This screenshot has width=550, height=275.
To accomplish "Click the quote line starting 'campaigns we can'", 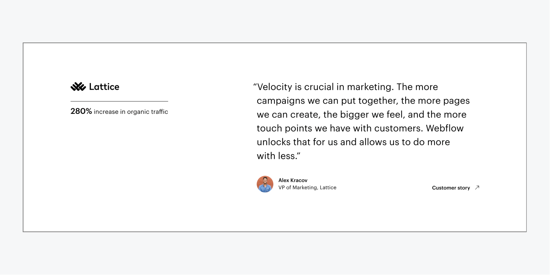I will click(x=363, y=101).
